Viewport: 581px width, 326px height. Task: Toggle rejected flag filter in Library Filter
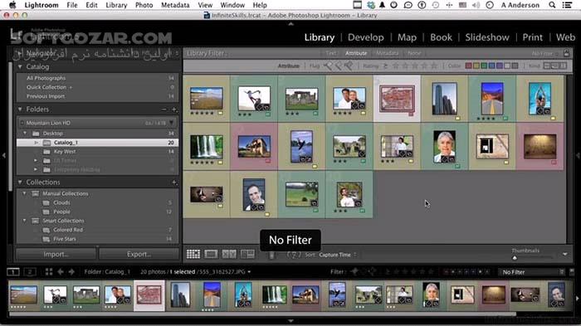[349, 66]
